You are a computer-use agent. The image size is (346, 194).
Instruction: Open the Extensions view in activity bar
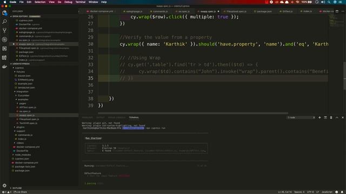[x=4, y=48]
